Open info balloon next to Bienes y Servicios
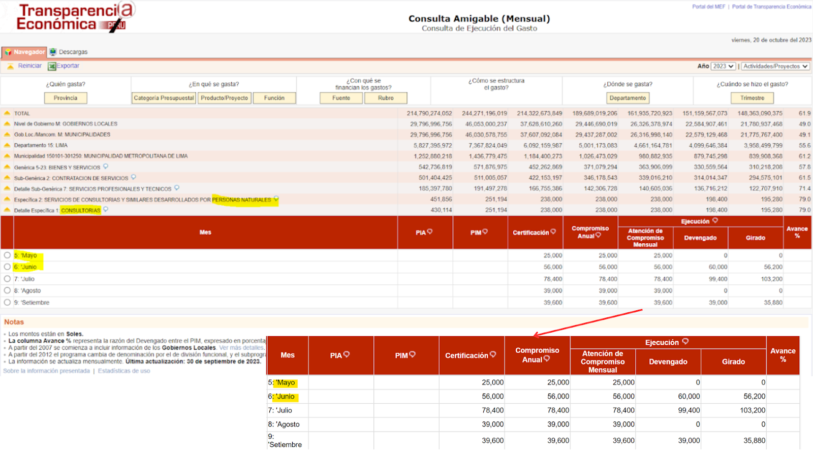813x457 pixels. coord(106,167)
